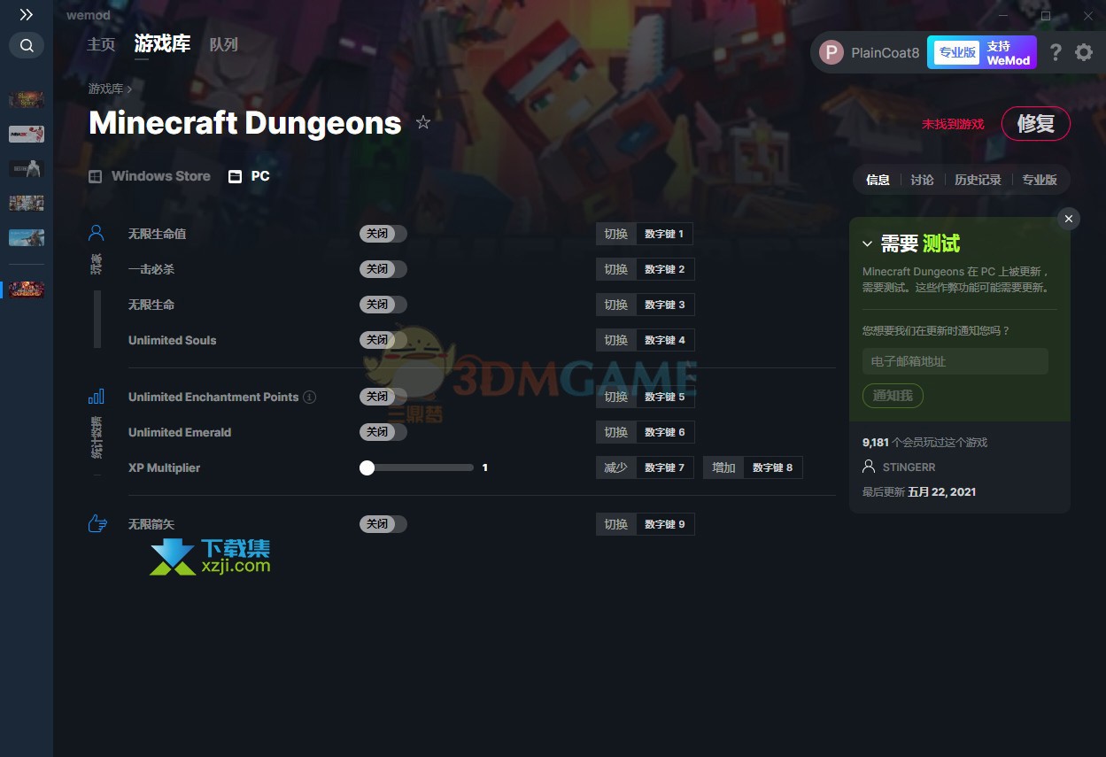This screenshot has width=1106, height=757.
Task: Change the 减少 数字键 7 hotkey
Action: 665,467
